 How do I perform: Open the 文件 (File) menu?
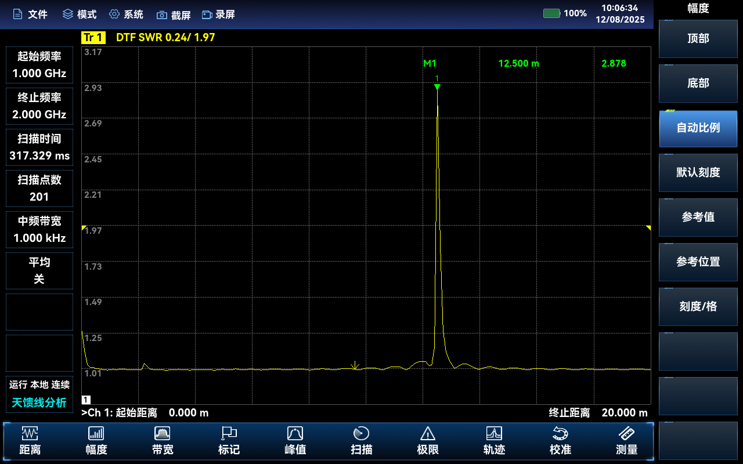(x=30, y=14)
